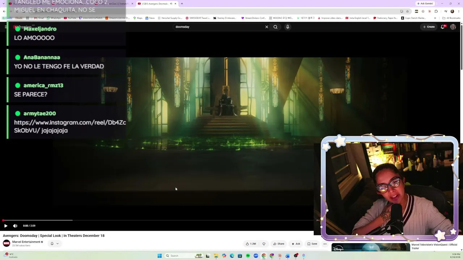The image size is (463, 260).
Task: Open the News bookmark
Action: pos(150,18)
